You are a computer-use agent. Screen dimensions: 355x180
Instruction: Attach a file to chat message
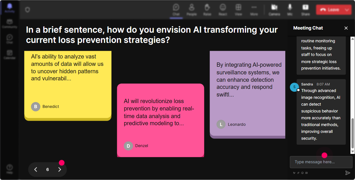coord(298,173)
